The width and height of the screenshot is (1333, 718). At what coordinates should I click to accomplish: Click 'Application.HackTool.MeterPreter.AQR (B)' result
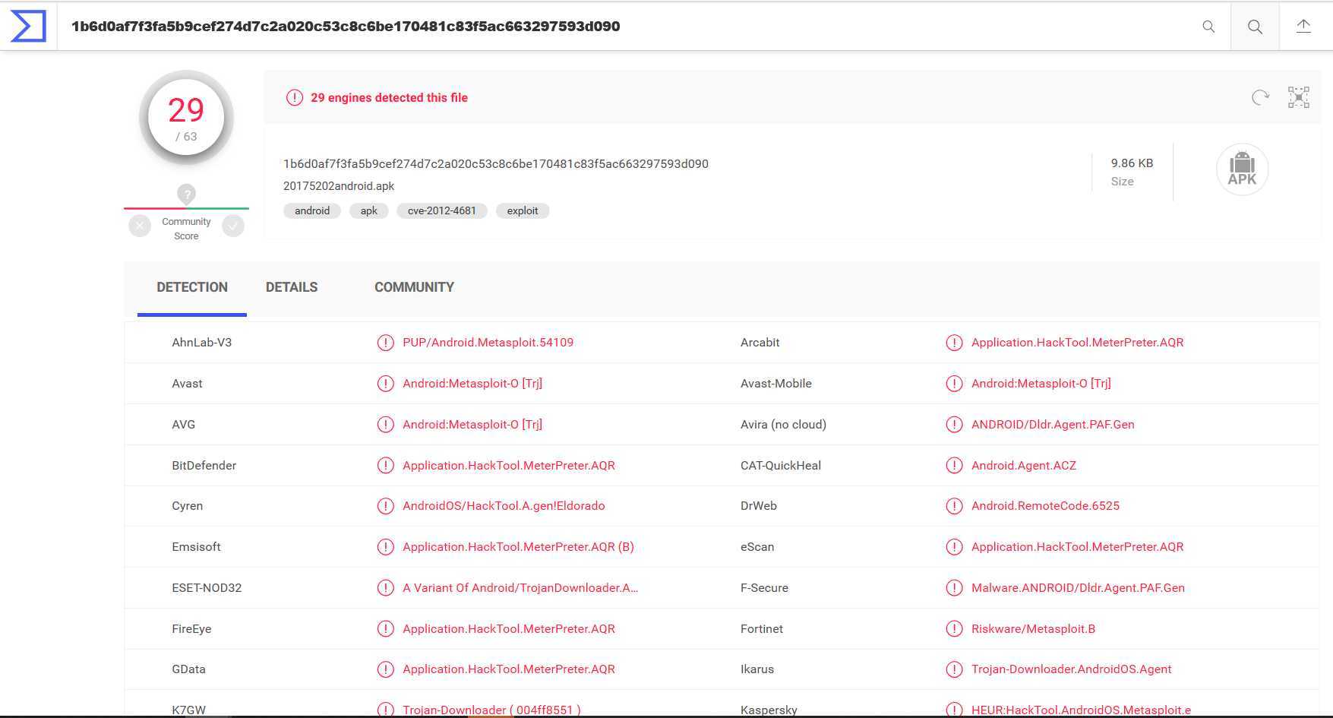pos(518,547)
